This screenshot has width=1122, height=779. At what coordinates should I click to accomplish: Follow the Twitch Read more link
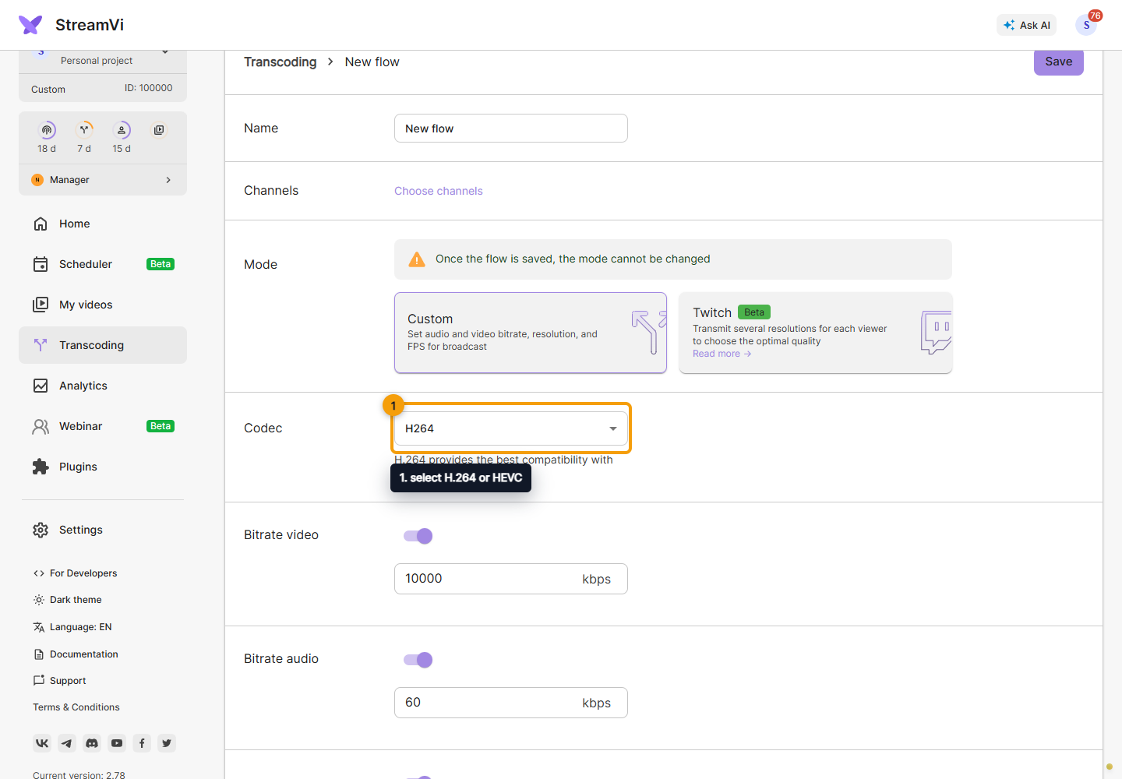722,354
